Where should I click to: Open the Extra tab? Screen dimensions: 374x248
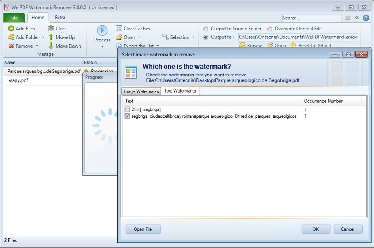60,17
